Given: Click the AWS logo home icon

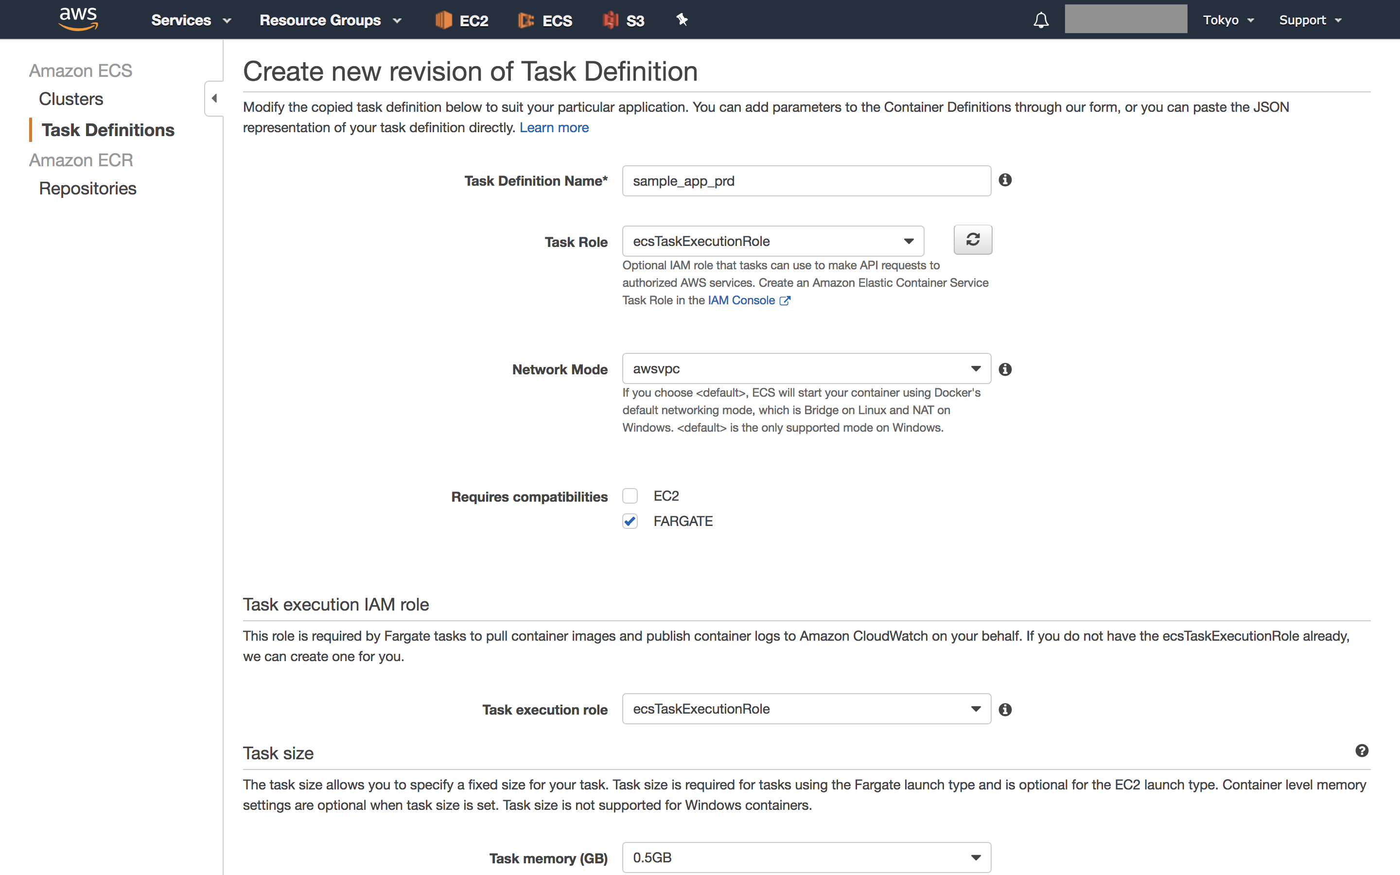Looking at the screenshot, I should pos(78,19).
